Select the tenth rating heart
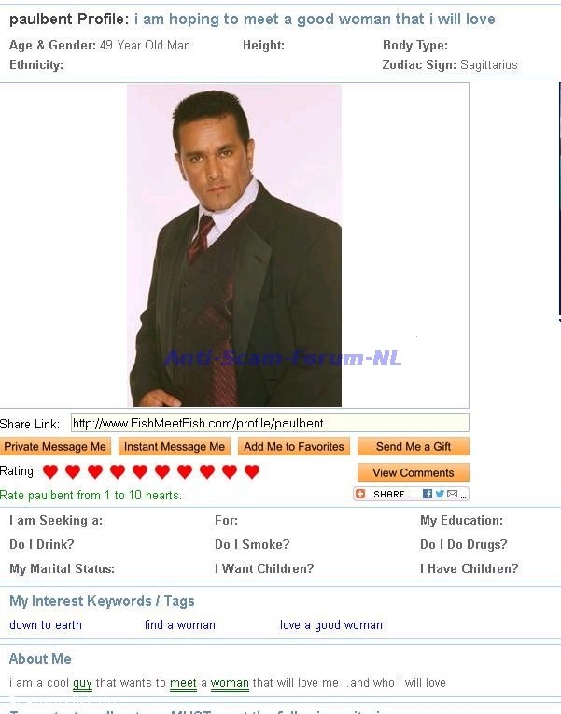 point(252,471)
